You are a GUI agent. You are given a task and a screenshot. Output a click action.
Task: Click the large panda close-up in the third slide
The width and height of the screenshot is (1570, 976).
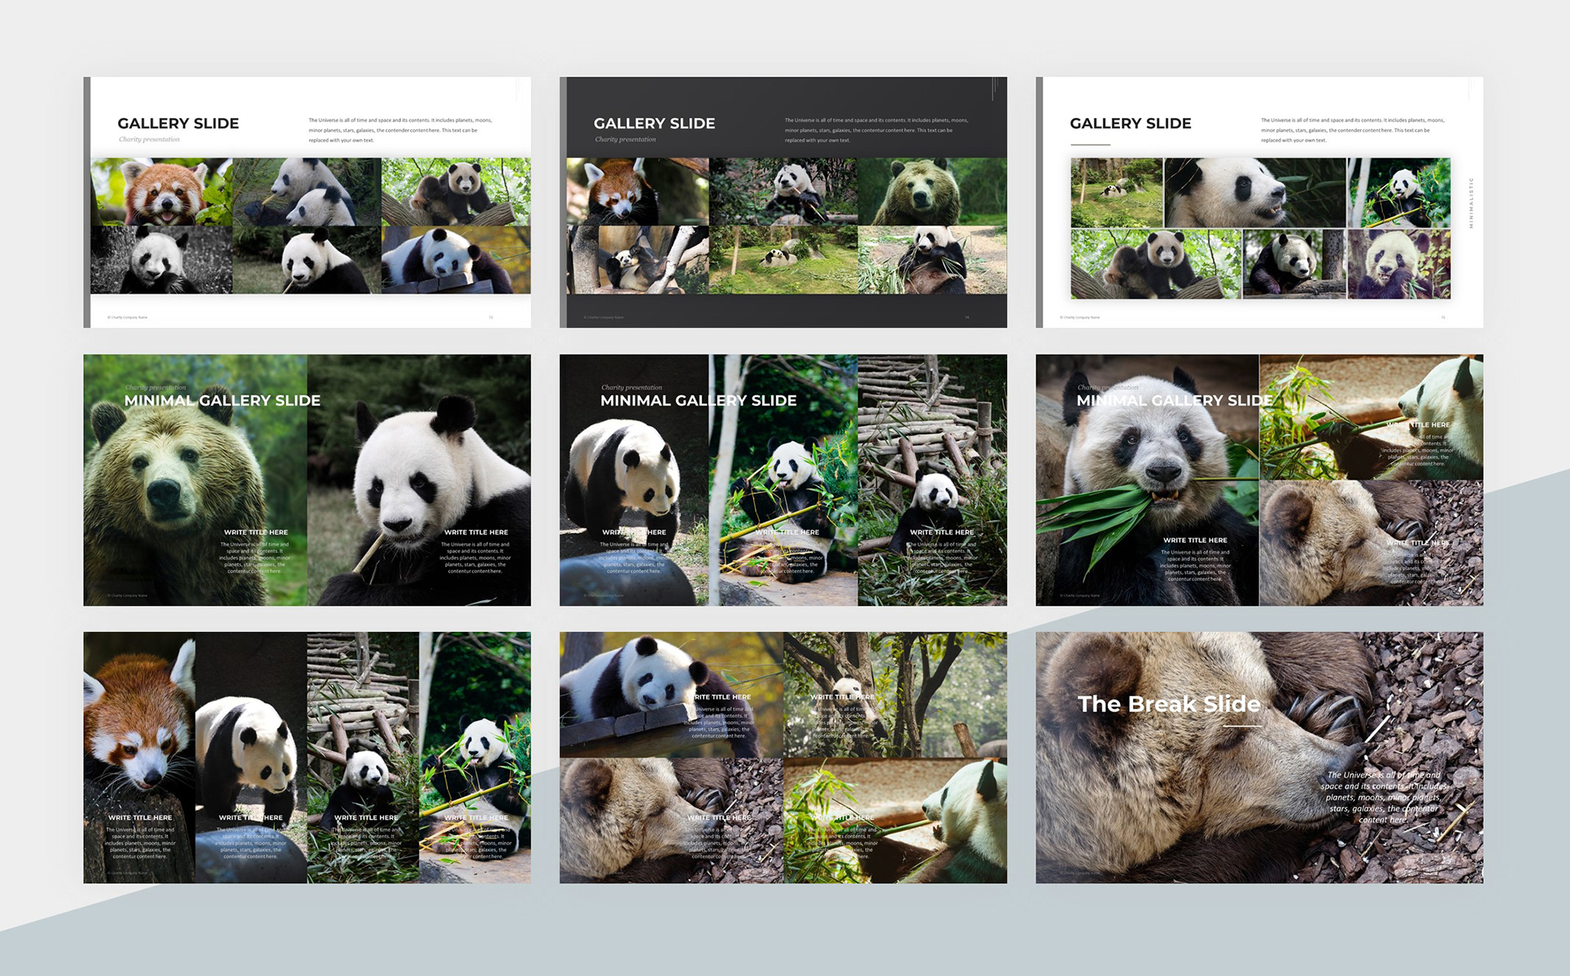(1254, 193)
